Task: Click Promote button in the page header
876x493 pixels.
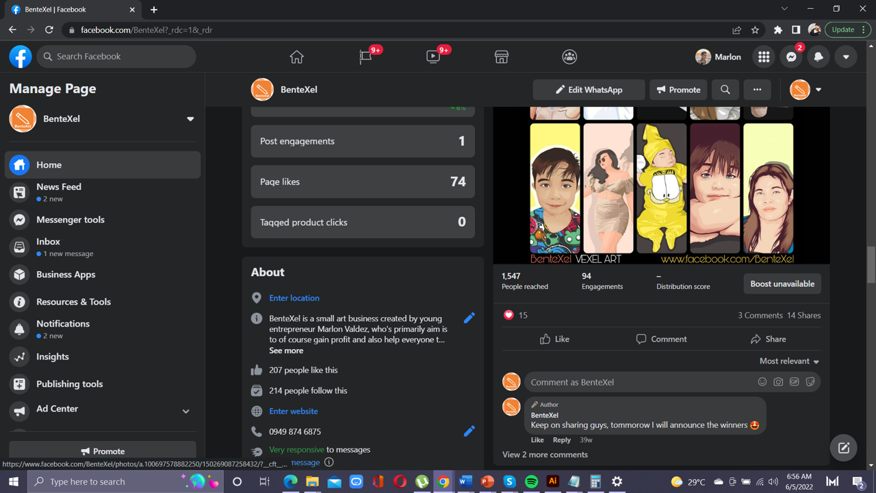Action: coord(678,90)
